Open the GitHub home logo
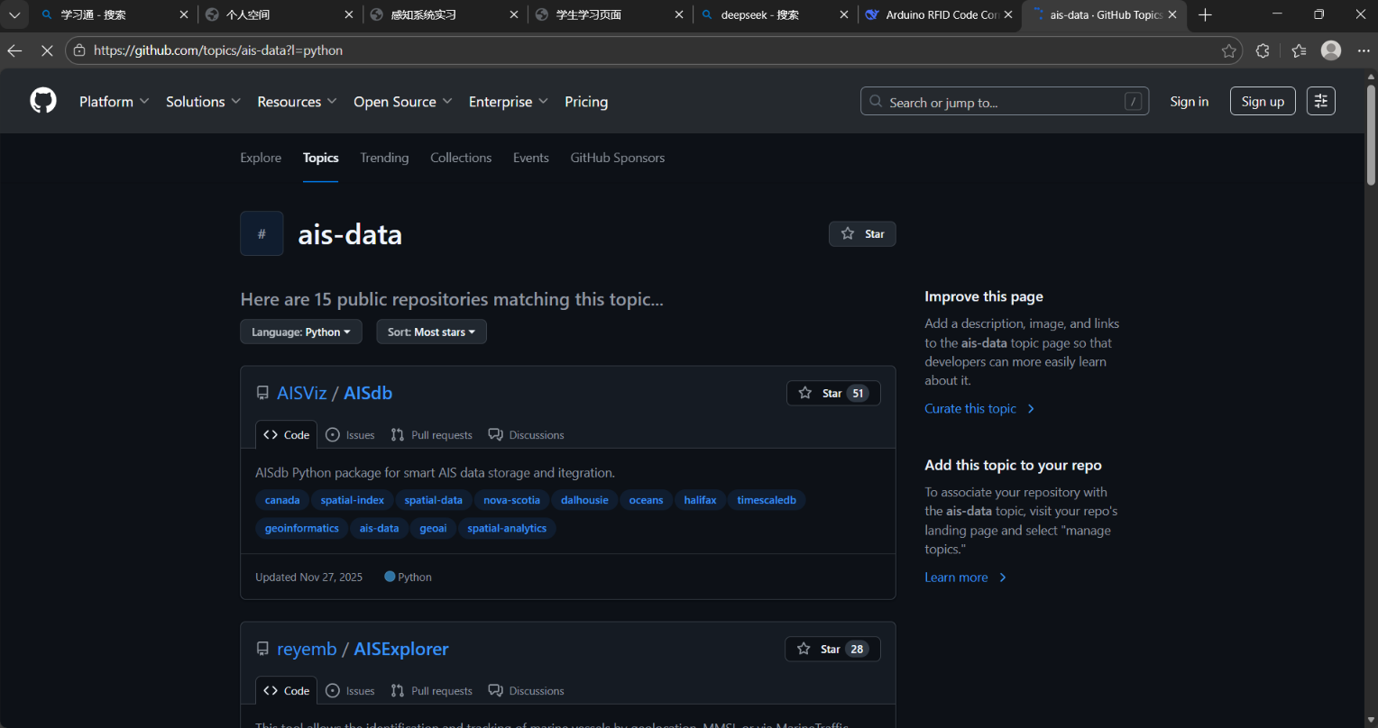1378x728 pixels. pyautogui.click(x=43, y=101)
